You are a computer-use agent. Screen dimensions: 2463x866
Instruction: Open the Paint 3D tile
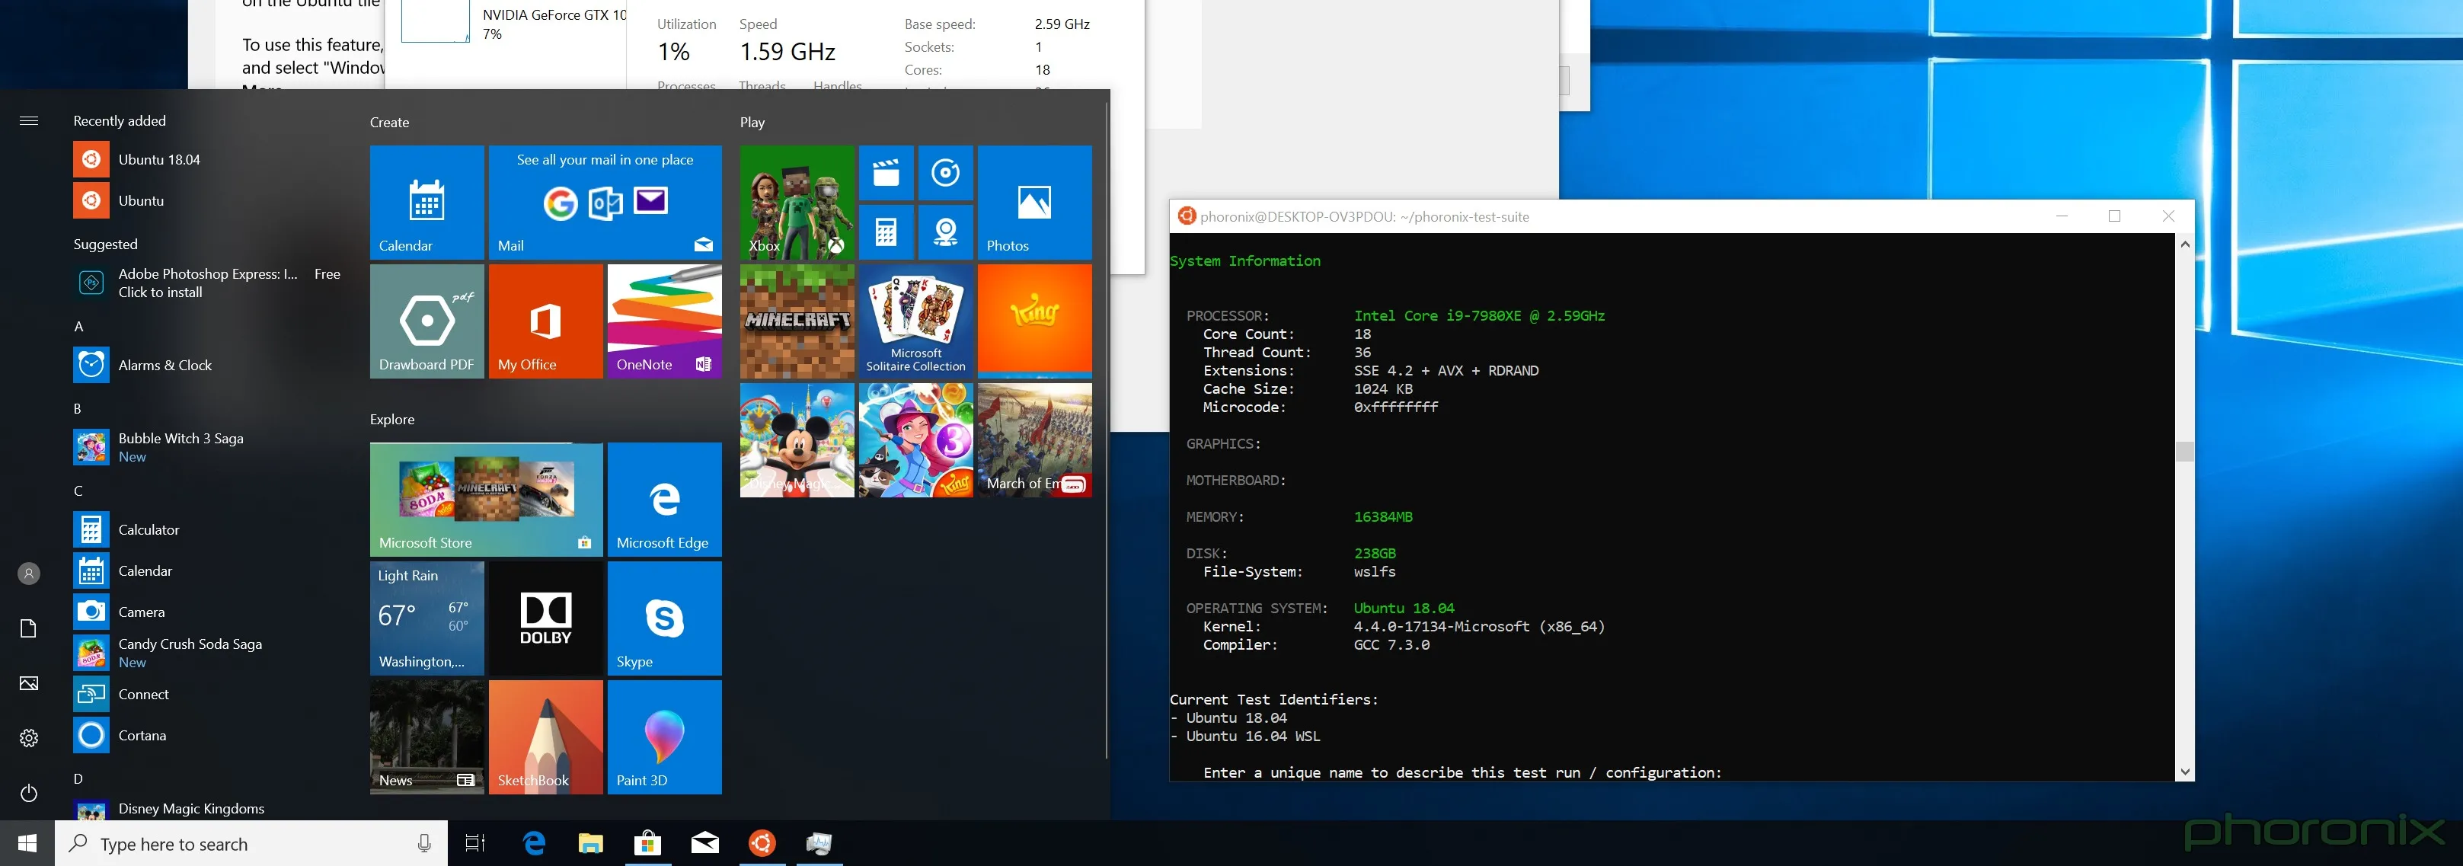tap(665, 737)
